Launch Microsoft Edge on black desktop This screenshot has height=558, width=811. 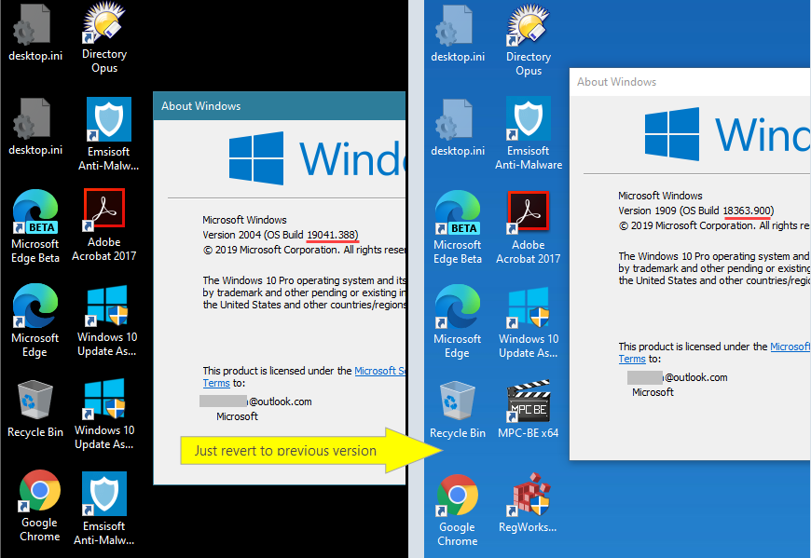click(x=34, y=320)
